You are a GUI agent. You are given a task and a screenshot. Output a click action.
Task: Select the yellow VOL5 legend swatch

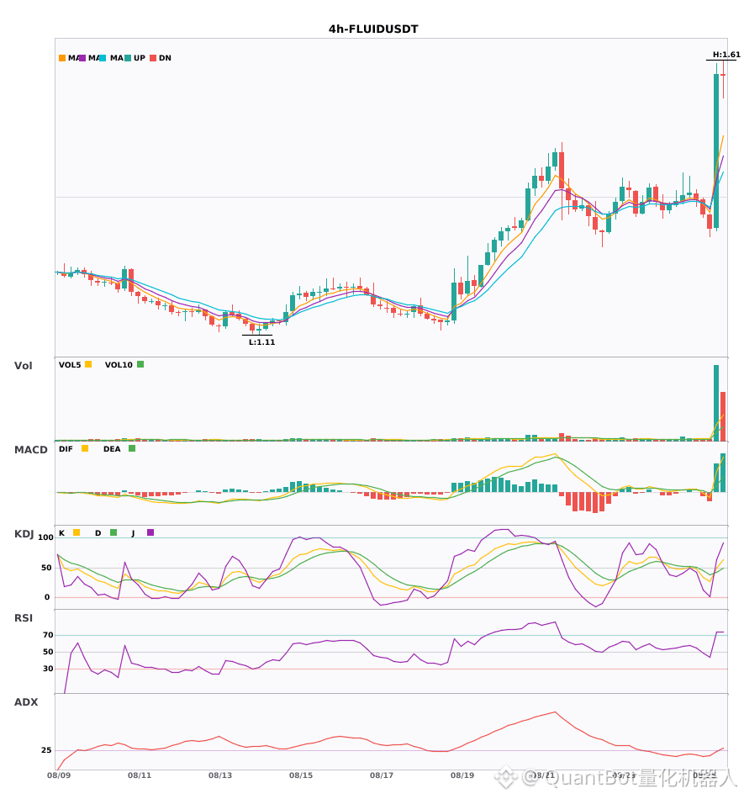(88, 364)
